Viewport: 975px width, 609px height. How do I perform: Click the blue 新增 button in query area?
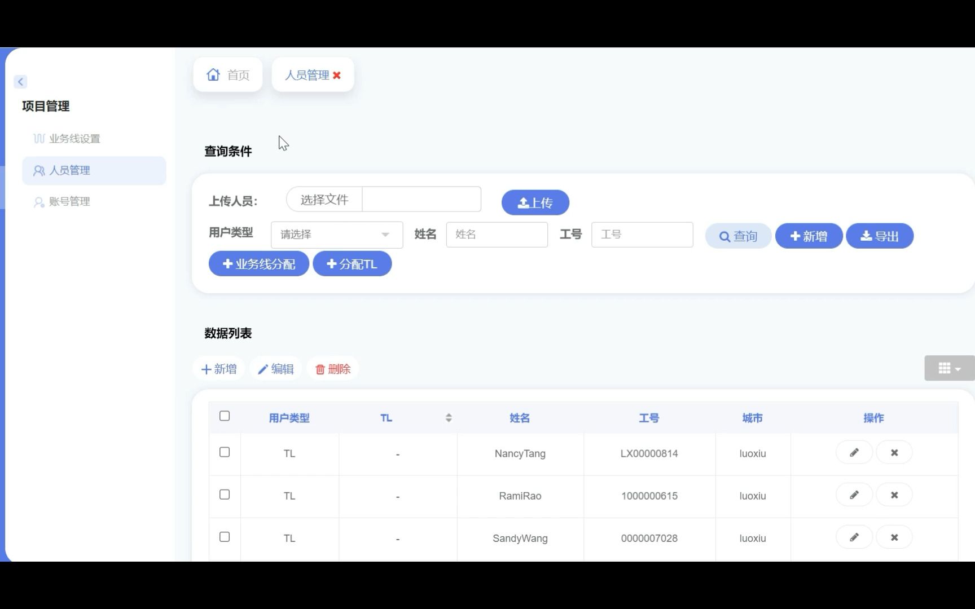click(x=809, y=236)
